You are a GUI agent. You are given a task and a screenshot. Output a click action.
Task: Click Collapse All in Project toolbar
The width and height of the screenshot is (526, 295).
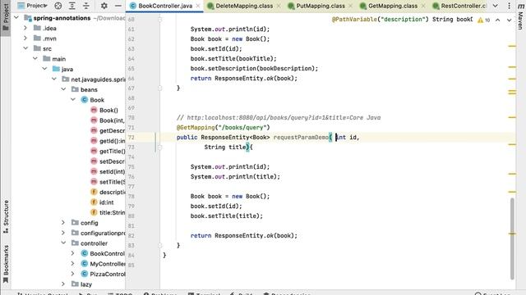(86, 6)
